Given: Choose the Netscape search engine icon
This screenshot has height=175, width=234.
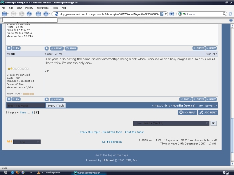Looking at the screenshot, I should click(x=180, y=14).
